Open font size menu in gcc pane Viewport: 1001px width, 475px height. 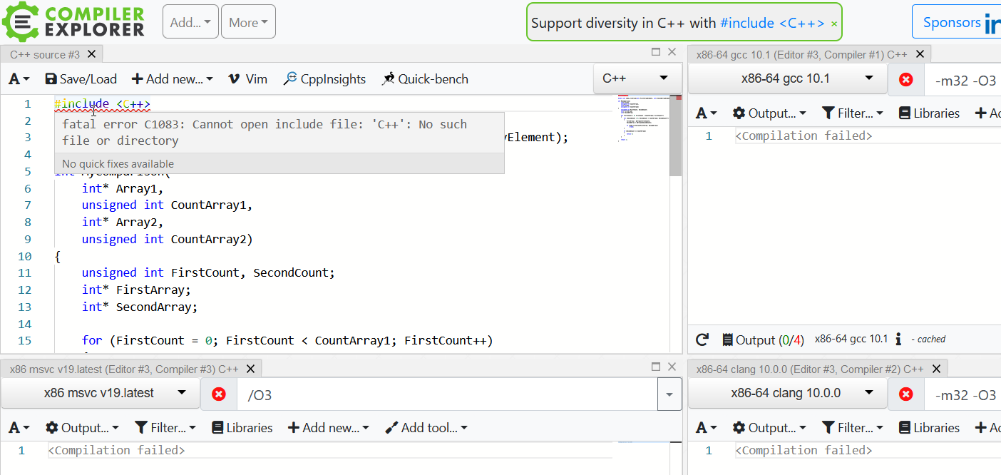(706, 113)
